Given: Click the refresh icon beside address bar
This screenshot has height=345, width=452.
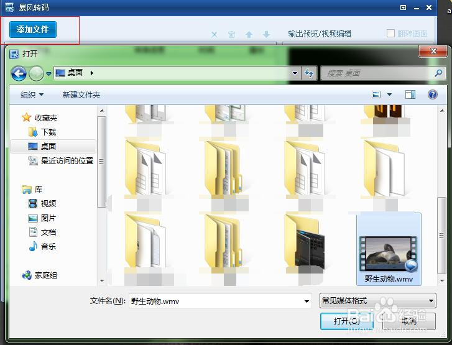Looking at the screenshot, I should (x=309, y=73).
